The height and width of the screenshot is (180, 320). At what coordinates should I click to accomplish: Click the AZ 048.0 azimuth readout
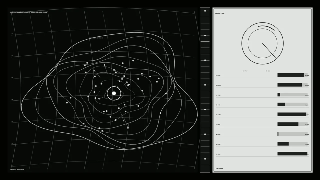coord(245,71)
